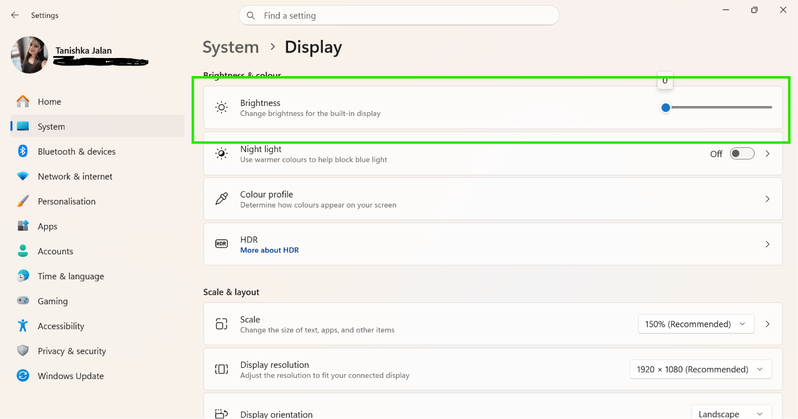Expand custom Scale options chevron
The width and height of the screenshot is (798, 419).
tap(767, 324)
